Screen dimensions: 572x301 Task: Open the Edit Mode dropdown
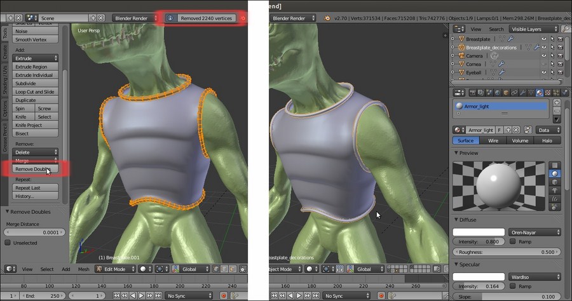115,269
